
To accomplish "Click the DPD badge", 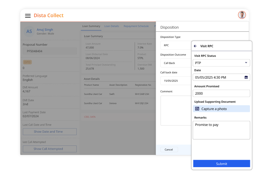I will coord(27,62).
